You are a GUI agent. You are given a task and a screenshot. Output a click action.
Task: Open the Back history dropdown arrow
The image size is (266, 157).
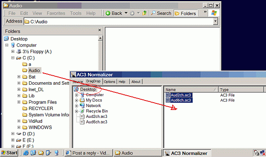[126, 13]
